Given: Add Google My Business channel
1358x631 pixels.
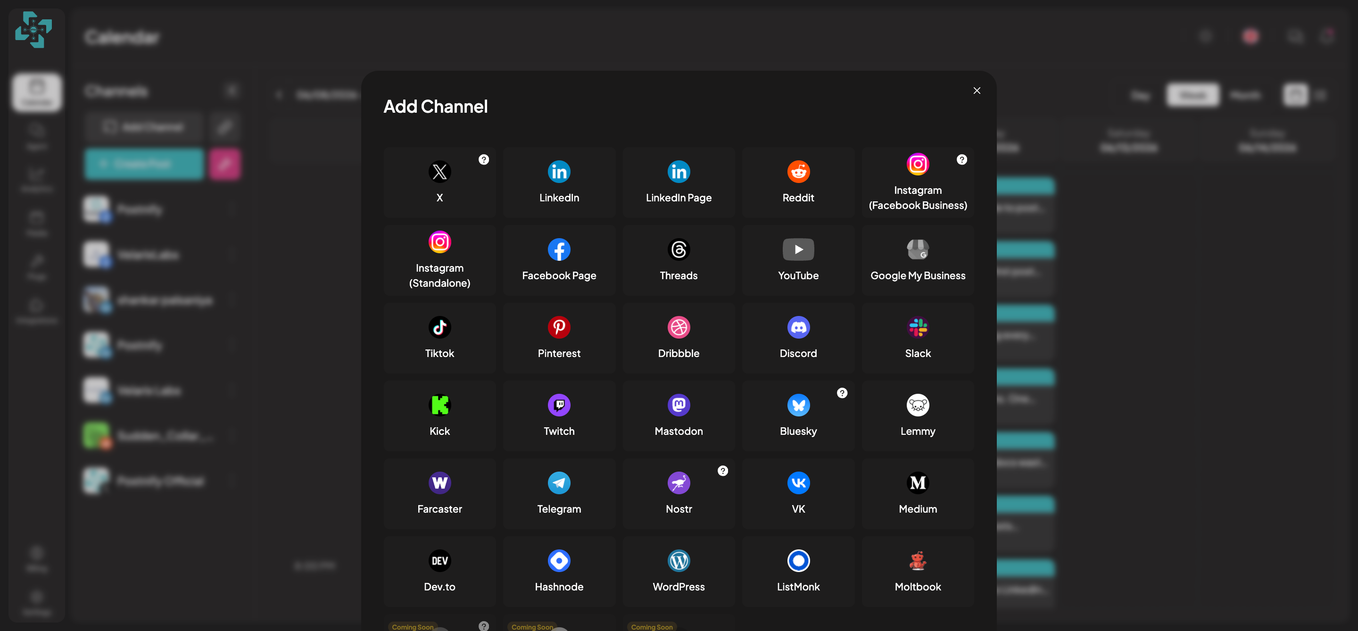Looking at the screenshot, I should (918, 260).
